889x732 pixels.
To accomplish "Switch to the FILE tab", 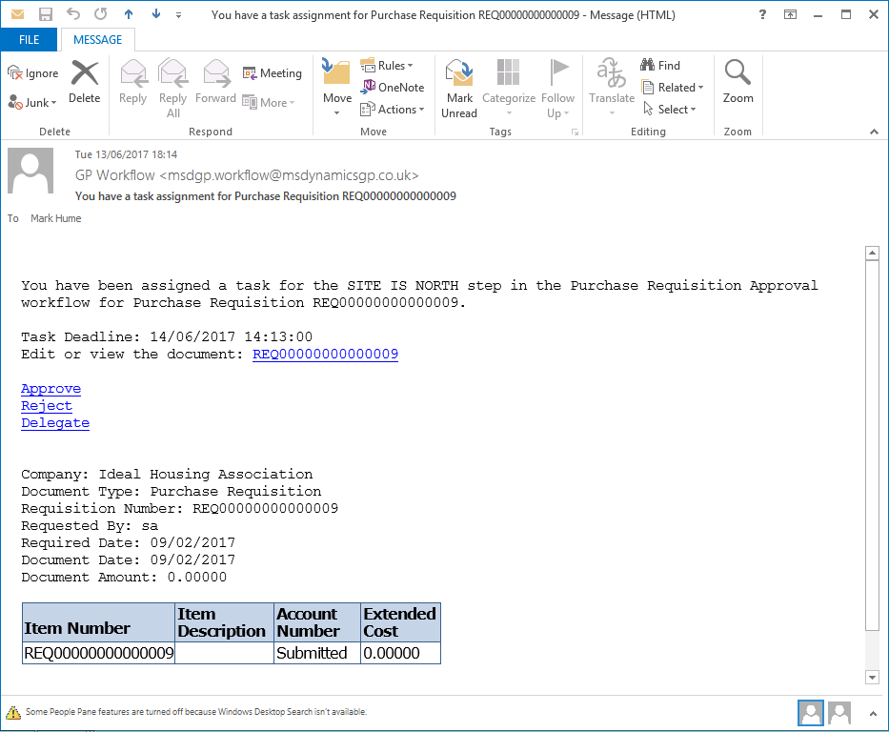I will point(29,39).
